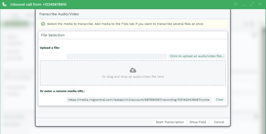The height and width of the screenshot is (134, 266).
Task: Click the green info icon in the notice
Action: point(43,24)
